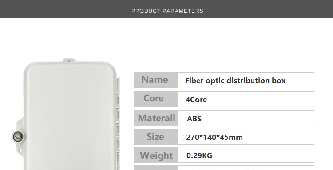Screen dimensions: 333x170
Task: Click the PRODUCT PARAMETERS header text
Action: [167, 11]
